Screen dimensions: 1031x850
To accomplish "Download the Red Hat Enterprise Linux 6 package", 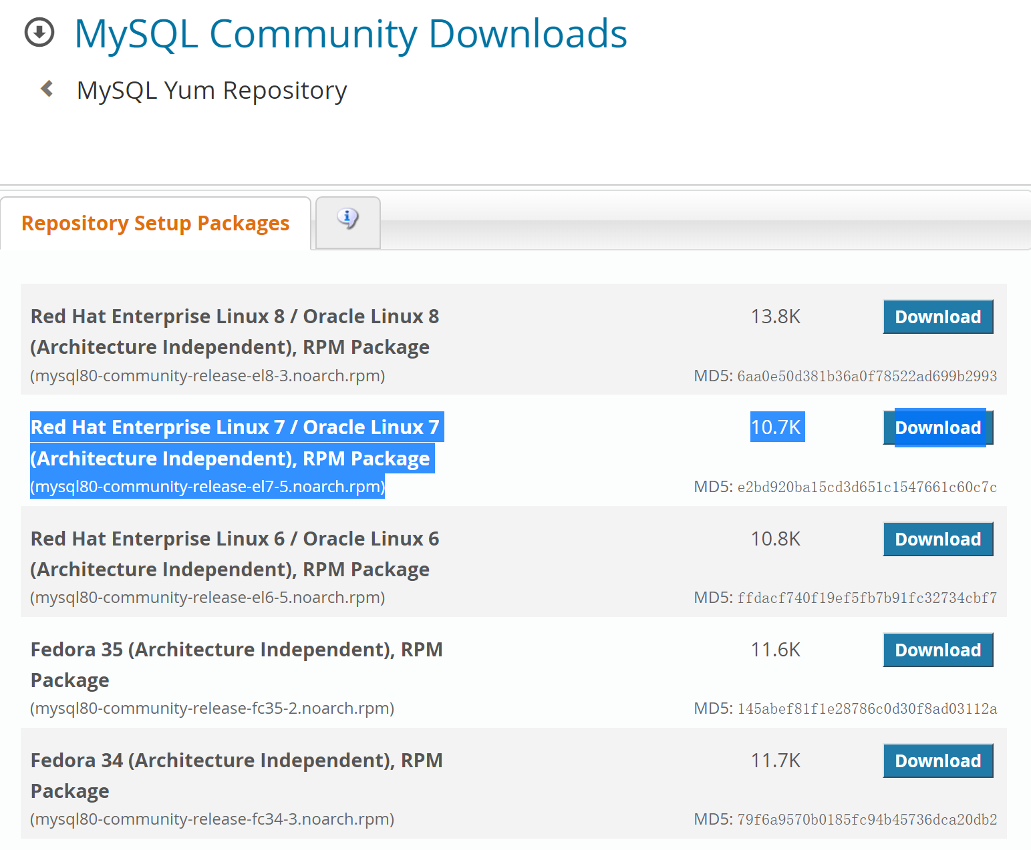I will tap(938, 539).
